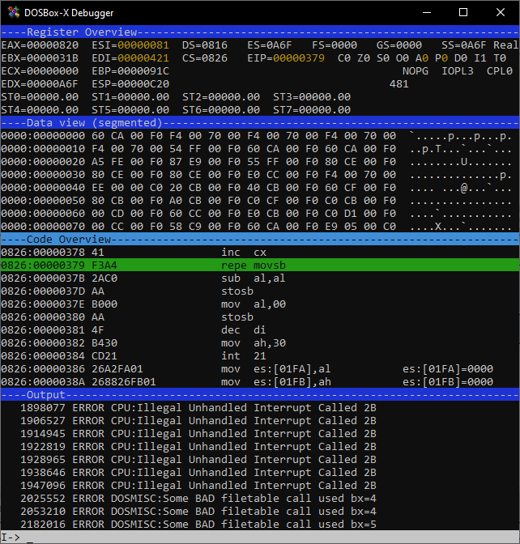Select the 'mov ah,30' instruction line
This screenshot has height=544, width=520.
point(260,343)
